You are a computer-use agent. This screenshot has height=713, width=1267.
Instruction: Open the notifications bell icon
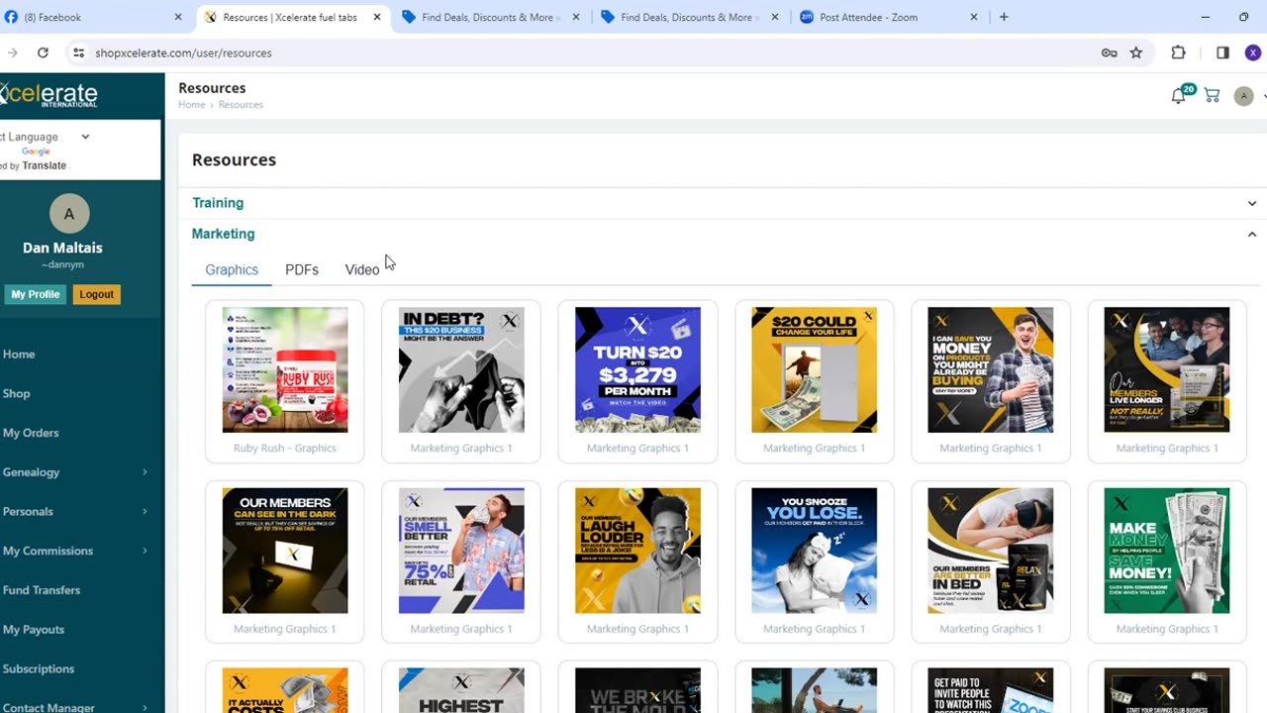point(1178,96)
